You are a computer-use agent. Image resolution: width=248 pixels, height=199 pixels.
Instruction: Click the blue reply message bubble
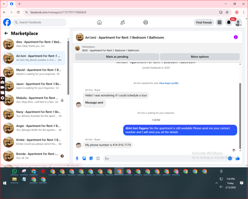[180, 130]
